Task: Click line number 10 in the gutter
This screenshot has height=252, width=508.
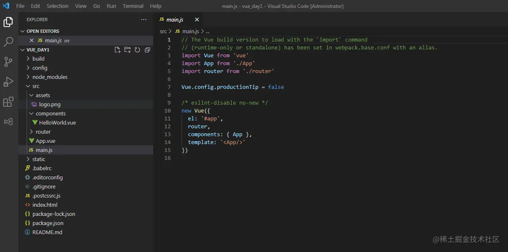Action: click(167, 110)
